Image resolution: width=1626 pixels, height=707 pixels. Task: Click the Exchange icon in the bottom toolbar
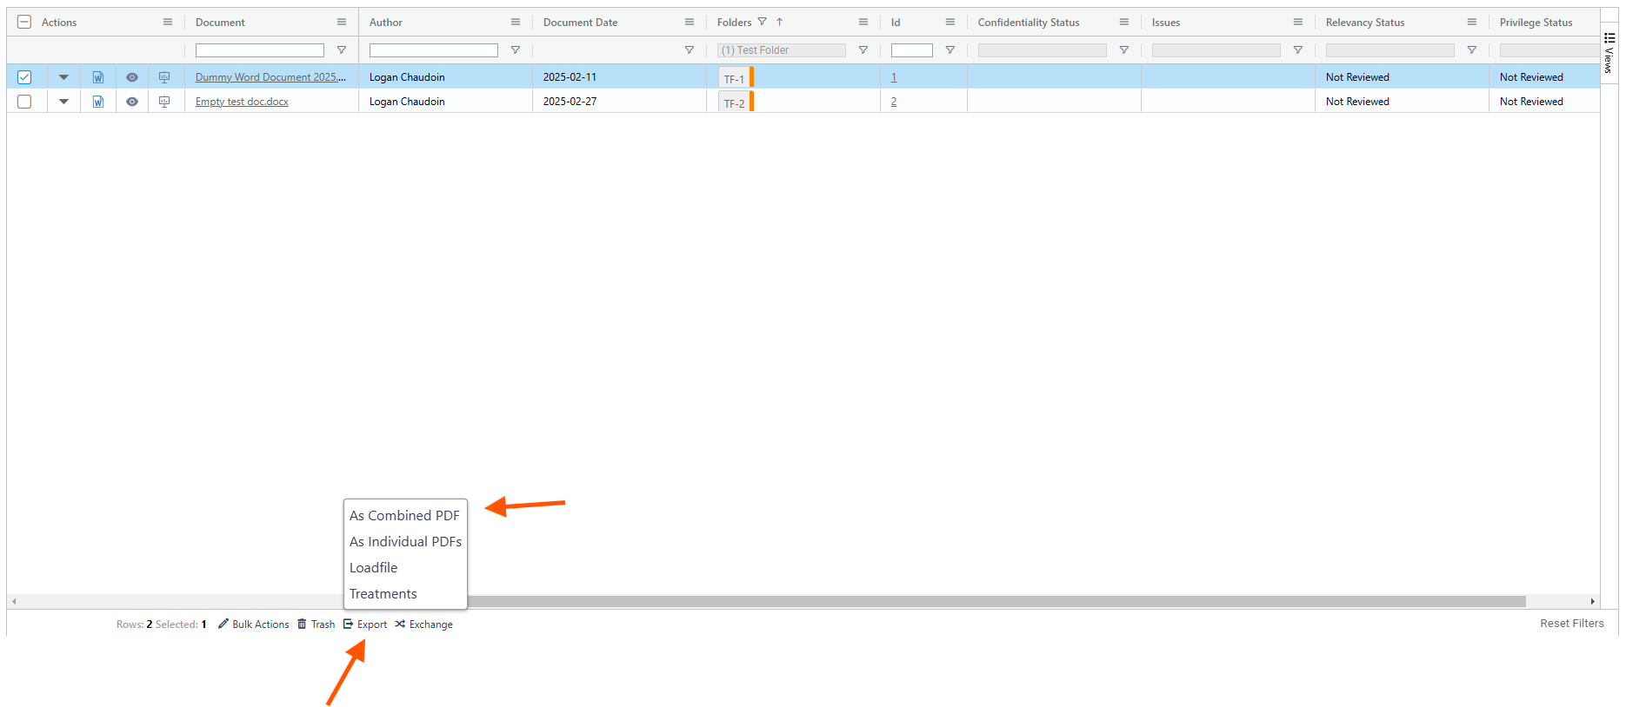(400, 624)
